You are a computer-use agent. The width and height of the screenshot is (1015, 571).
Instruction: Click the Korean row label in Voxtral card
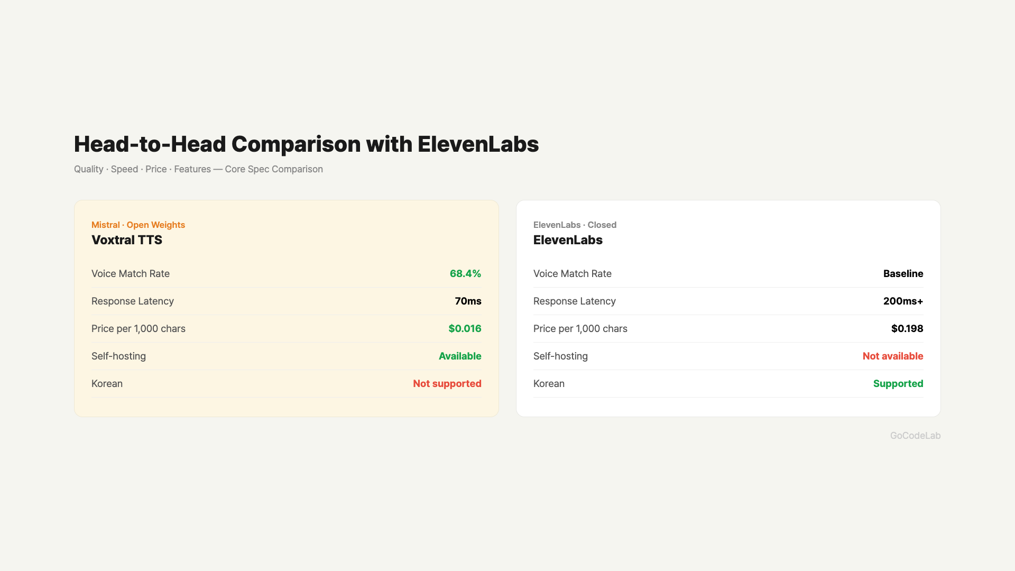point(107,384)
